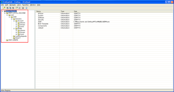Expand Users under Builtin

tap(16, 34)
